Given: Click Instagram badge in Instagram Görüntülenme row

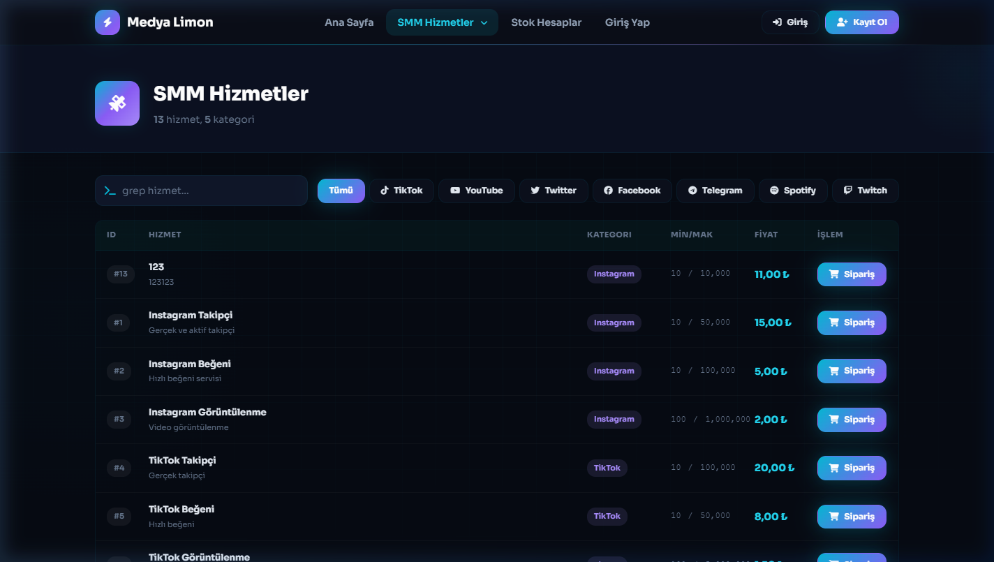Looking at the screenshot, I should point(614,420).
